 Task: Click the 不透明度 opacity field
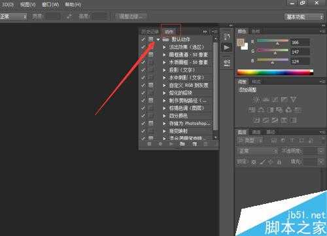[309, 151]
